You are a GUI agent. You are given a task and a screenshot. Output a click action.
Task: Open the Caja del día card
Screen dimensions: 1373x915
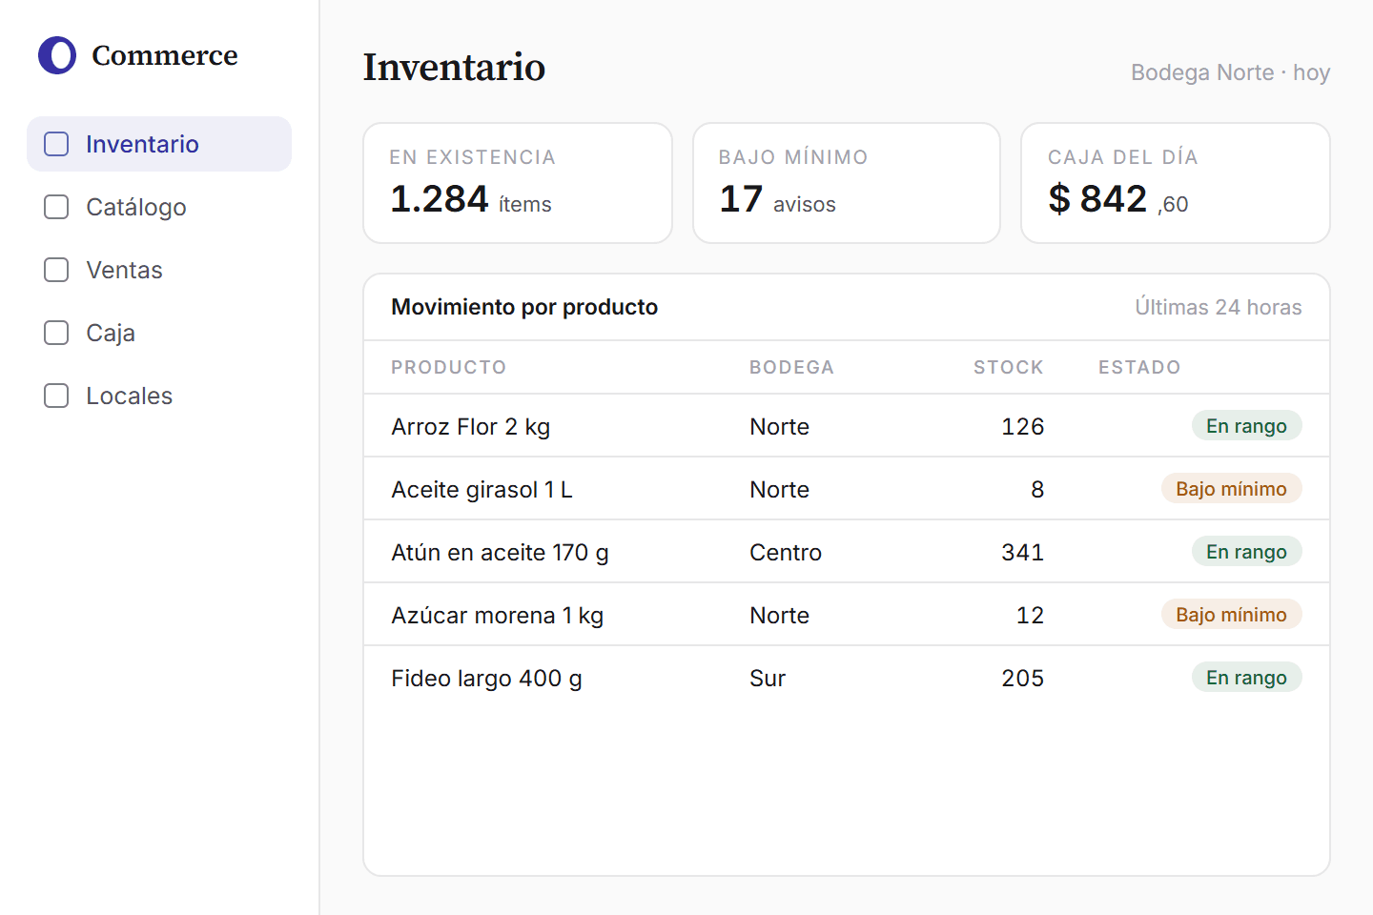tap(1176, 183)
